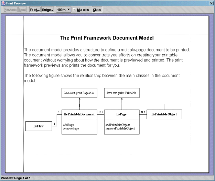This screenshot has height=181, width=215.
Task: Close the window with the title bar X
Action: click(x=211, y=3)
